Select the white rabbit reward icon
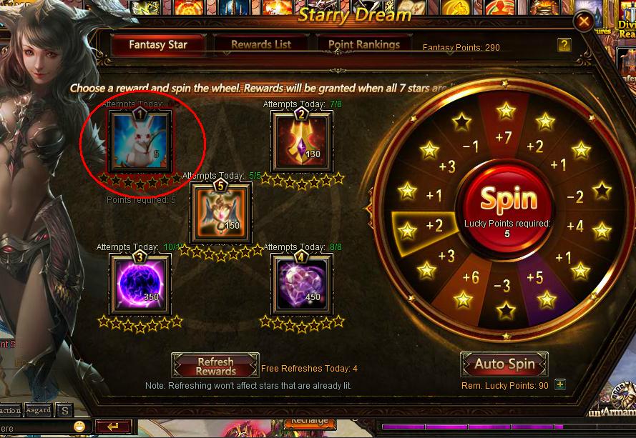 [140, 141]
